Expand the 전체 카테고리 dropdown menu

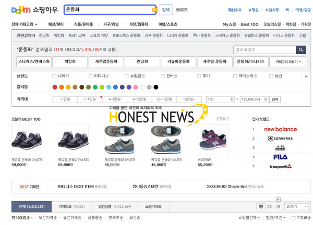(x=25, y=24)
